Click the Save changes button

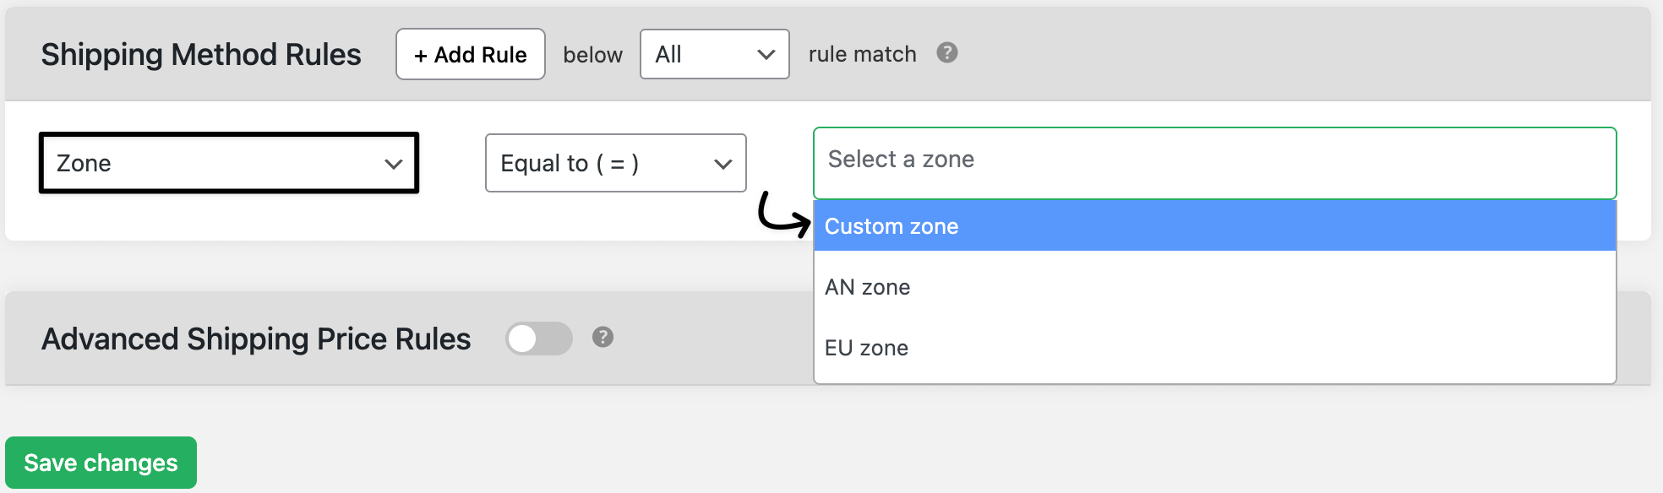pos(101,463)
